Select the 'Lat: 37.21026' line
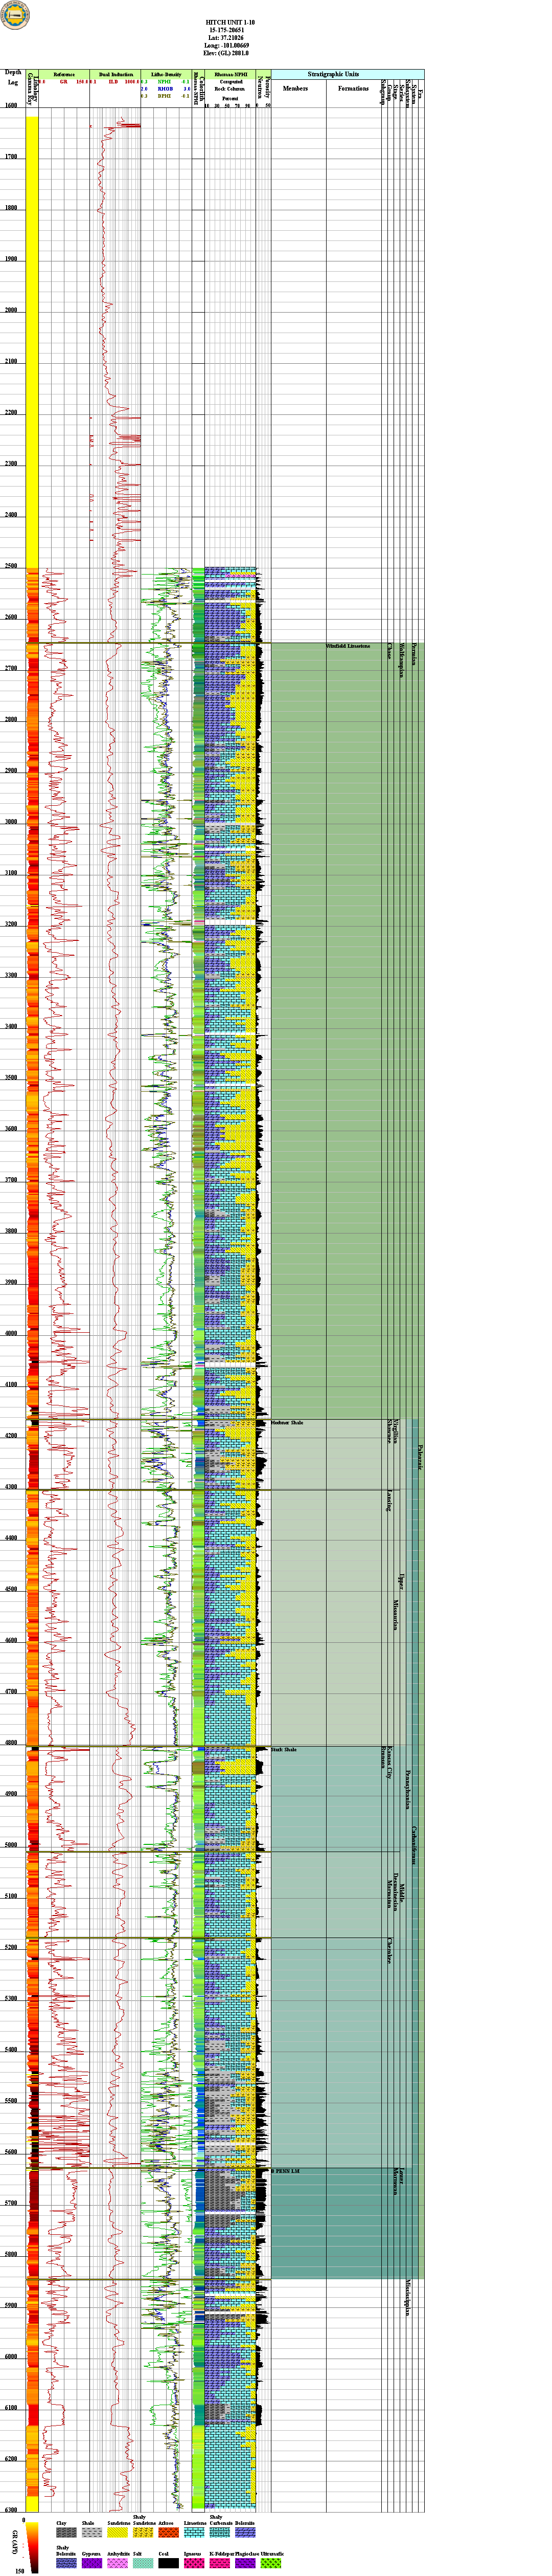The image size is (552, 2576). pos(226,38)
